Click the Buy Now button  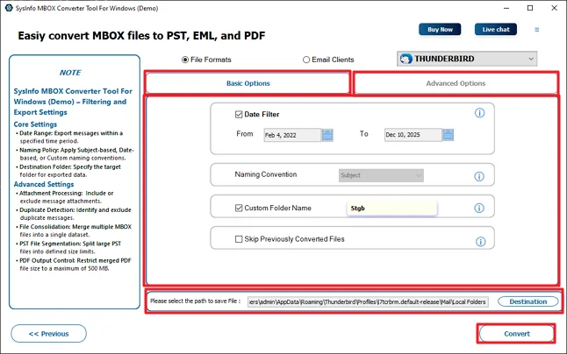[x=440, y=30]
